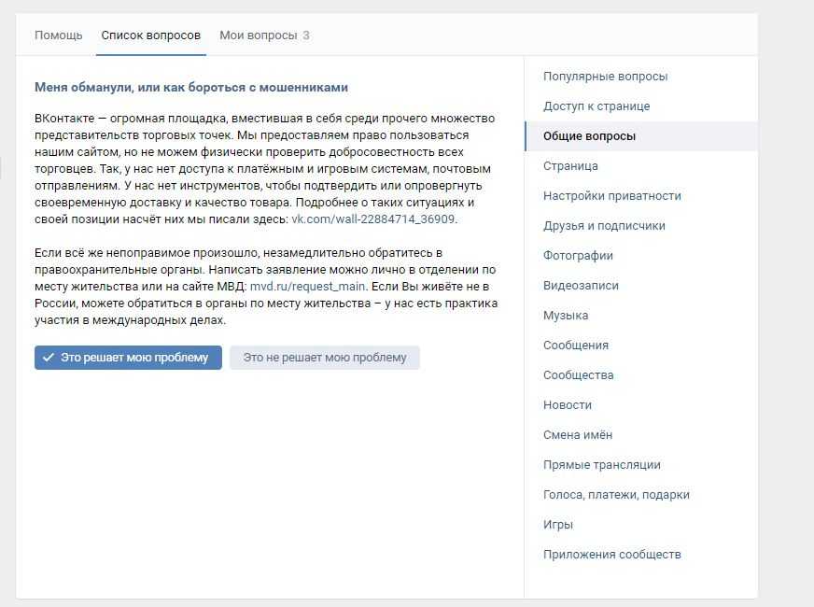814x607 pixels.
Task: Click the article title about мошенниками
Action: pyautogui.click(x=191, y=87)
